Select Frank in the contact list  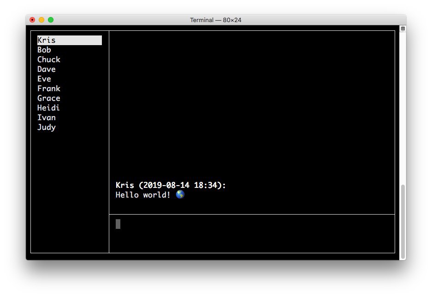coord(49,88)
